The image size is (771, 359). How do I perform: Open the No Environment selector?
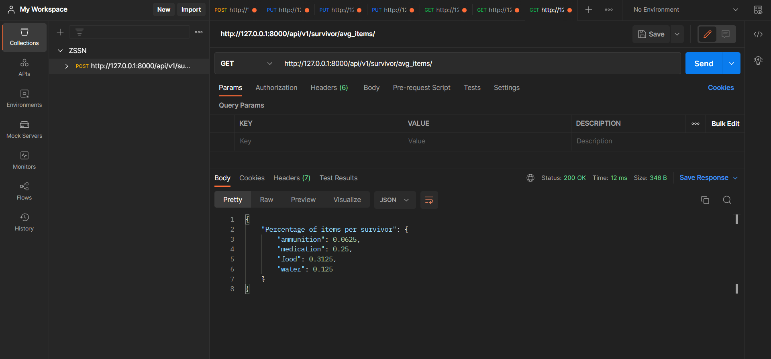click(685, 10)
